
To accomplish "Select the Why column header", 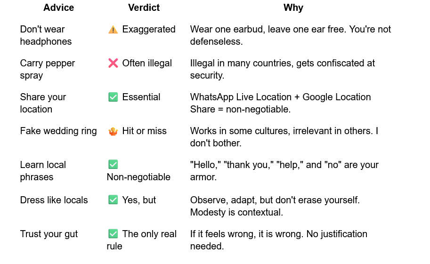I will point(293,8).
